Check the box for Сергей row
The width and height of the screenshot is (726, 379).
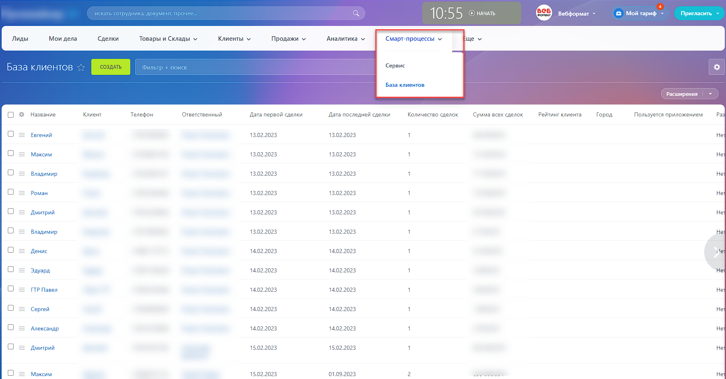[x=11, y=308]
